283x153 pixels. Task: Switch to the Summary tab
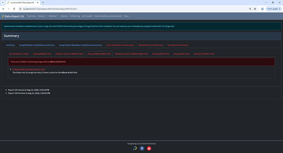(10, 45)
